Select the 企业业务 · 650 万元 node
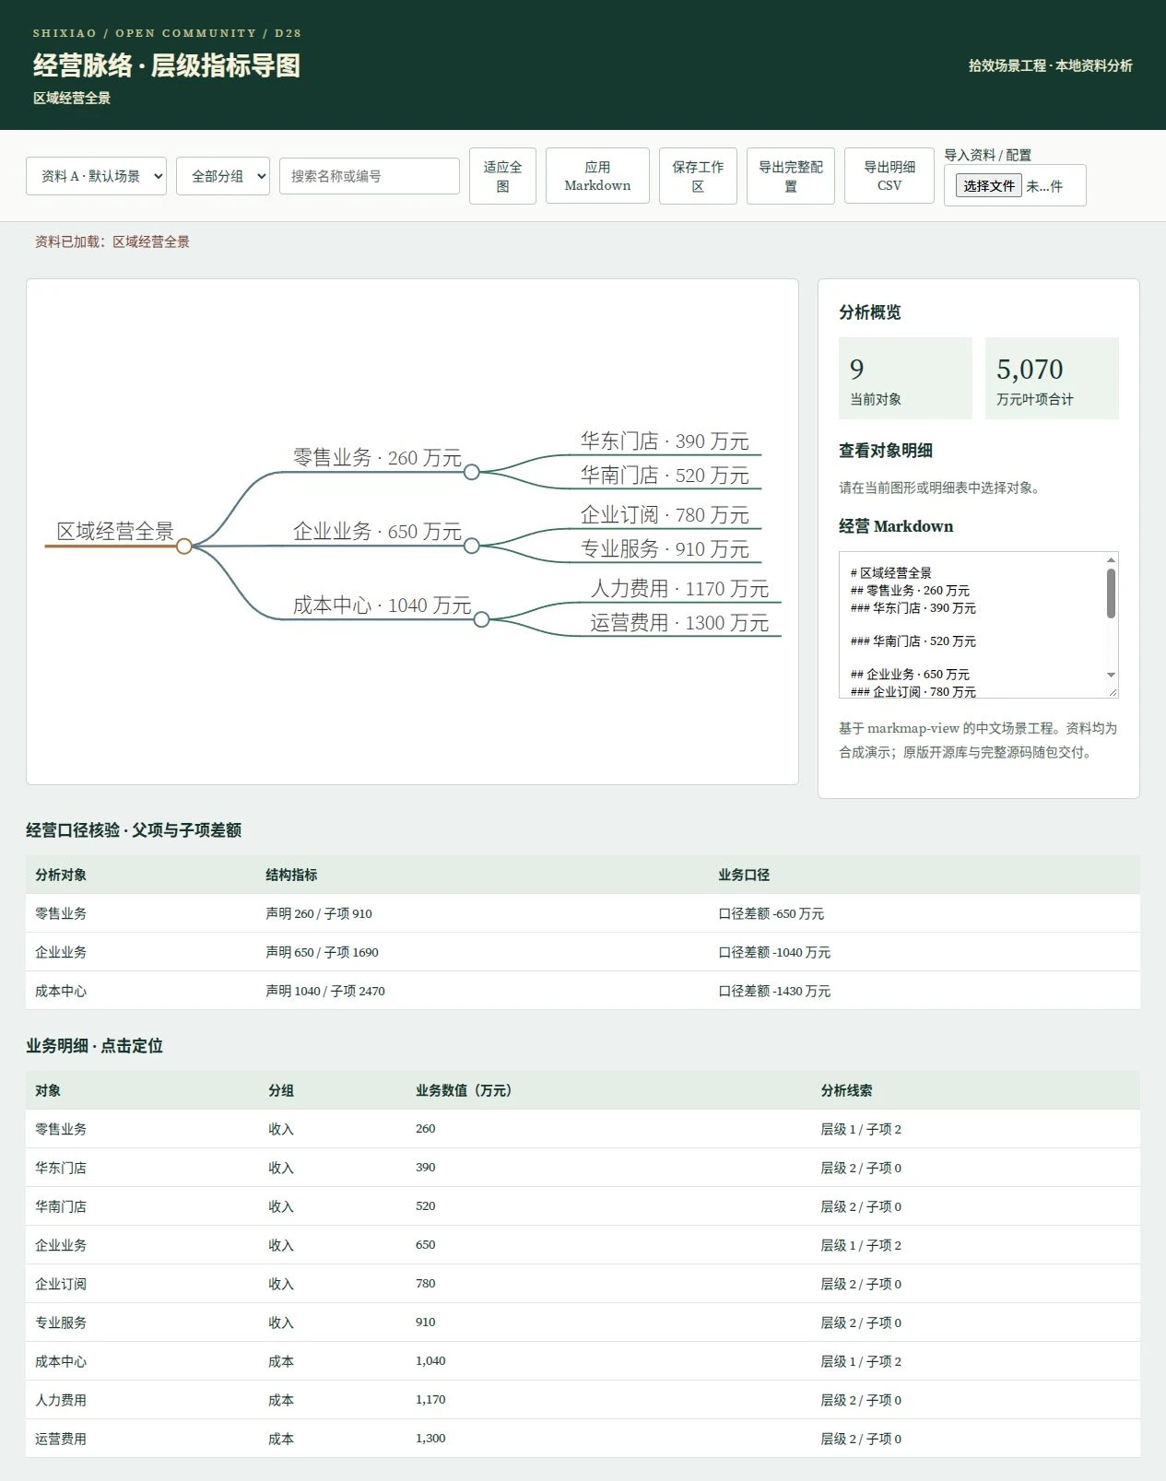Screen dimensions: 1166x1481 pos(377,532)
